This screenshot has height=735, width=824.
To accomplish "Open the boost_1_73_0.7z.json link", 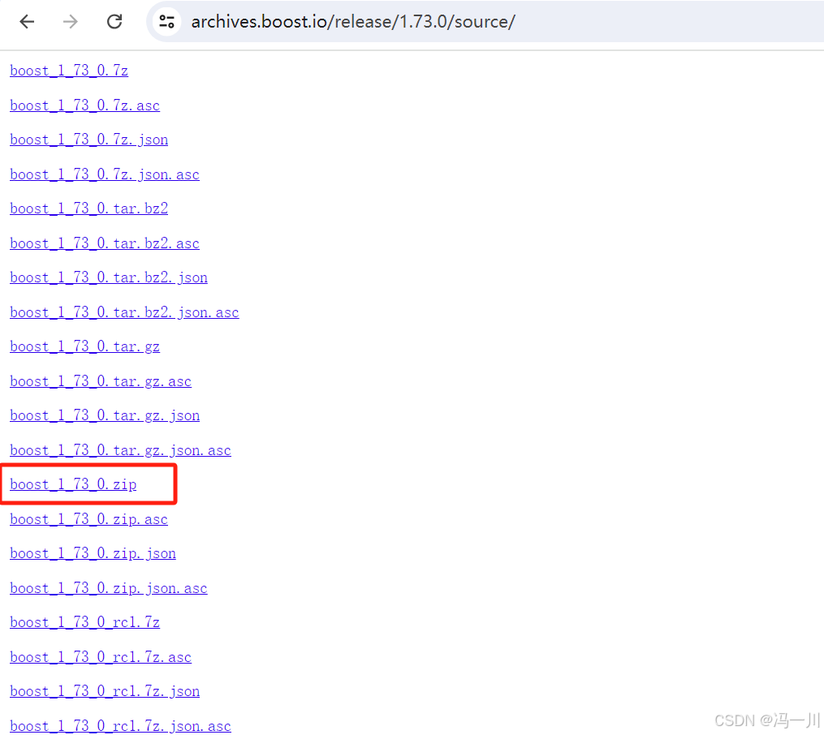I will pos(88,140).
